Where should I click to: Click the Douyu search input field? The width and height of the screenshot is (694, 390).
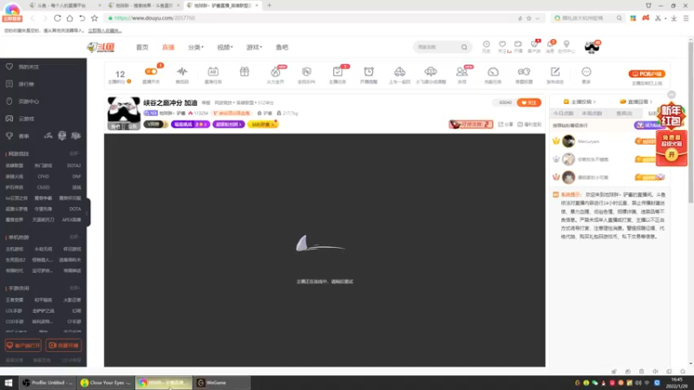tap(438, 47)
